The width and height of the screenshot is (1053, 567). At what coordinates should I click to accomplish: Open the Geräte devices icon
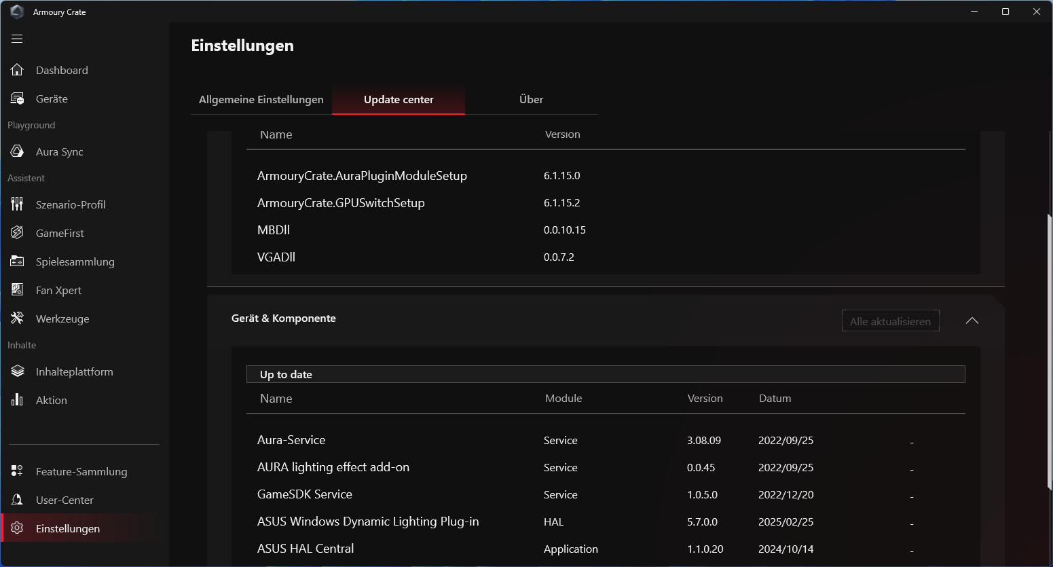(18, 98)
